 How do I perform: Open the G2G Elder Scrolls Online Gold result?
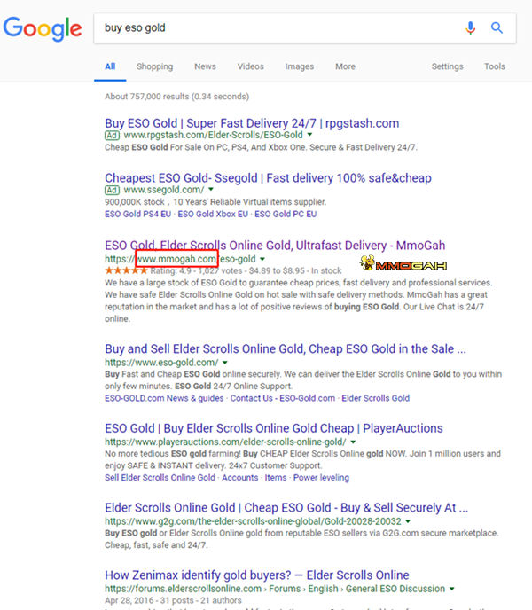[286, 508]
